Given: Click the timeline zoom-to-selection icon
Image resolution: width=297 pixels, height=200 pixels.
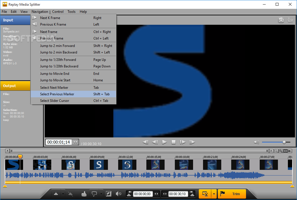Looking at the screenshot, I should [290, 151].
